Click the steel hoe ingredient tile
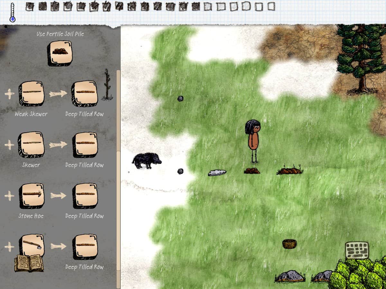The height and width of the screenshot is (289, 386). pos(31,246)
